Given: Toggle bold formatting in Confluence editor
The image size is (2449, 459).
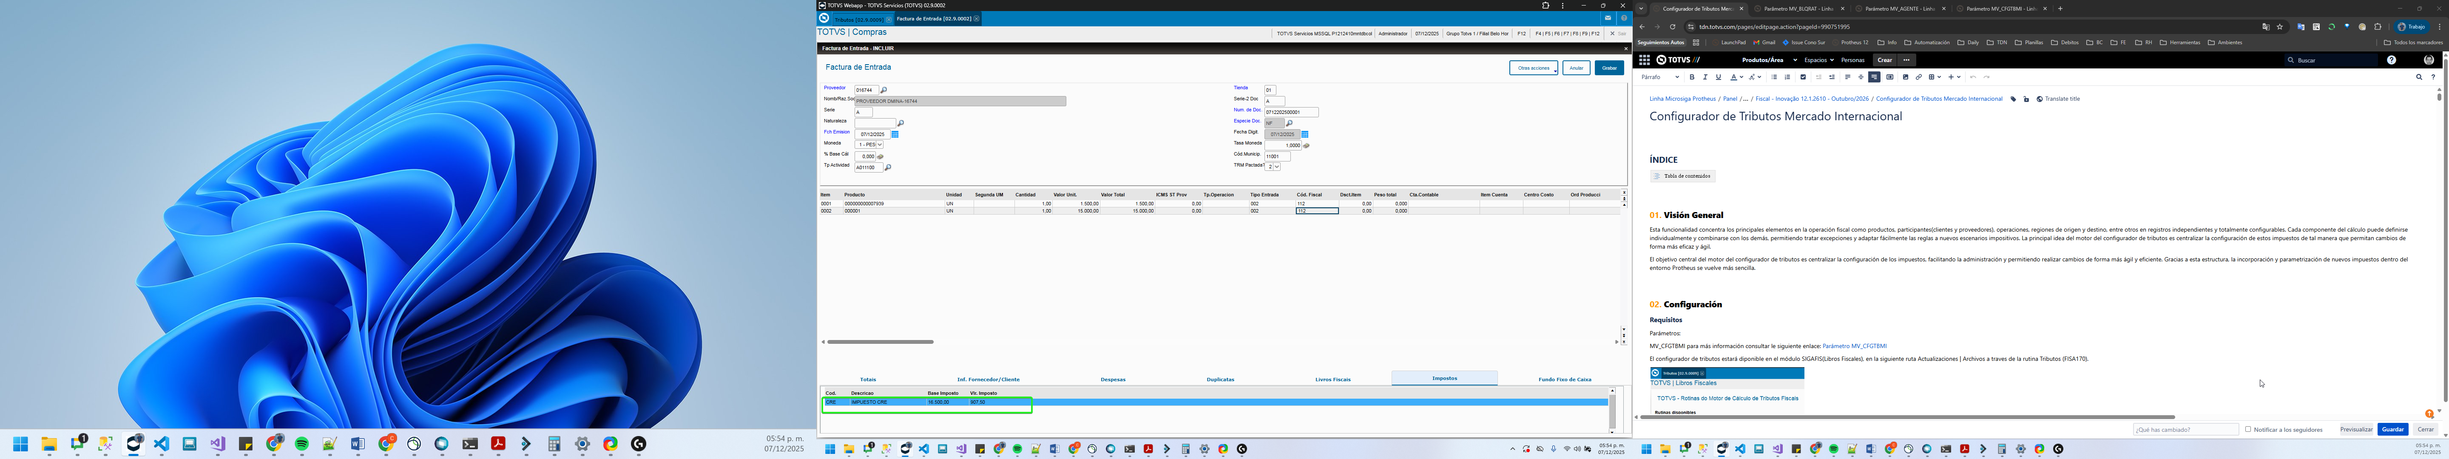Looking at the screenshot, I should point(1692,77).
